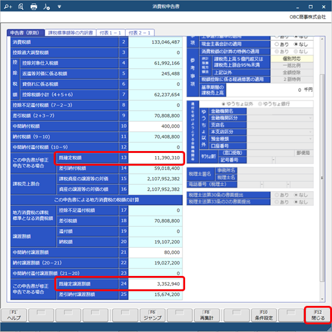Click the F1 ヘルプ button
Image resolution: width=332 pixels, height=332 pixels.
point(14,315)
